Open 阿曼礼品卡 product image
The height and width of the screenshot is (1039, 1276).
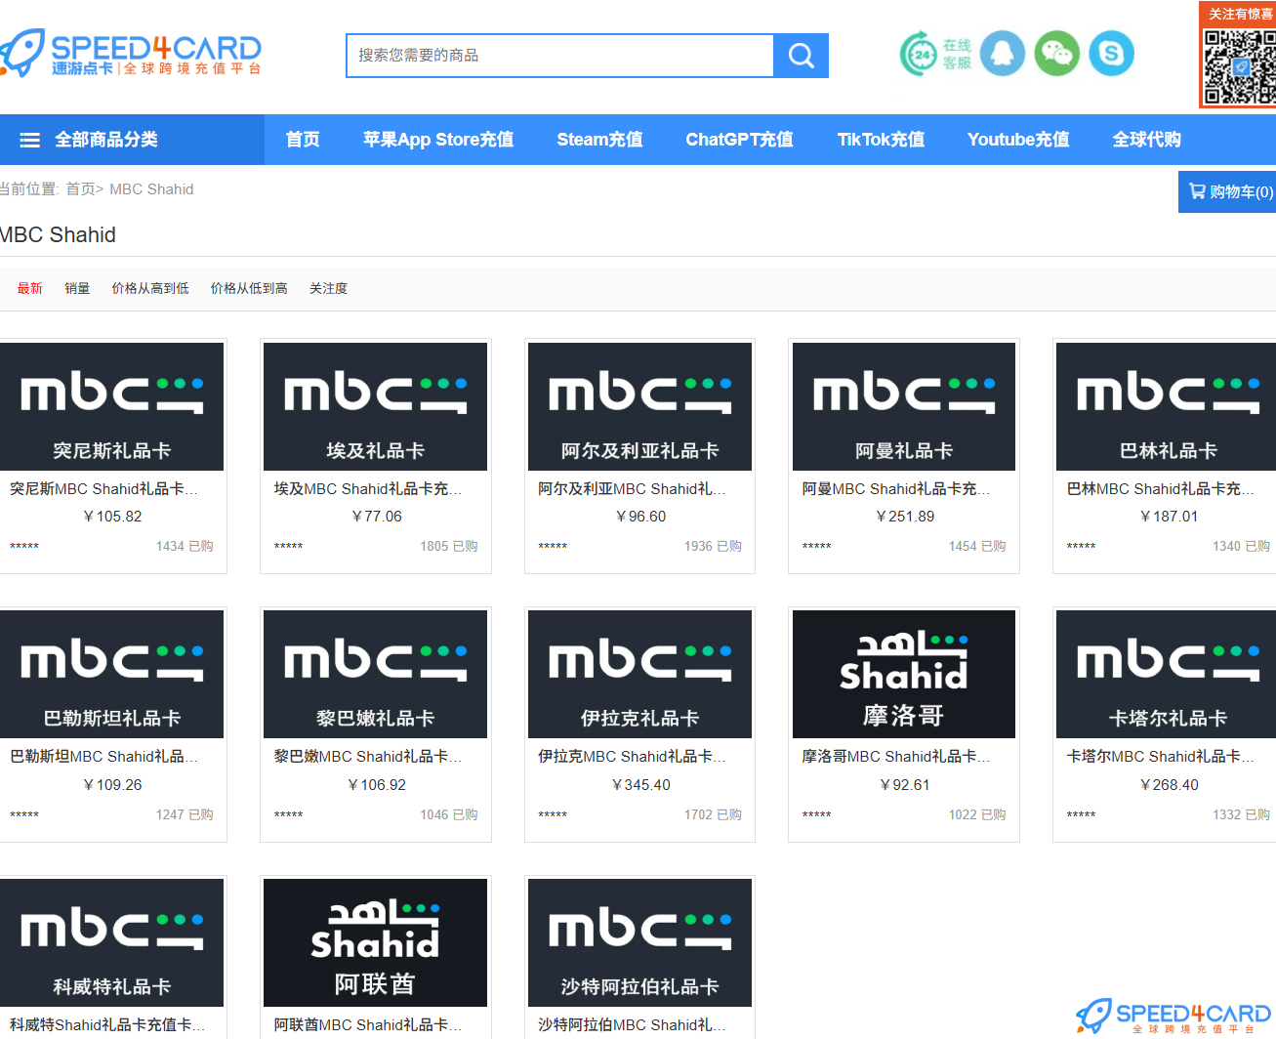pos(904,406)
